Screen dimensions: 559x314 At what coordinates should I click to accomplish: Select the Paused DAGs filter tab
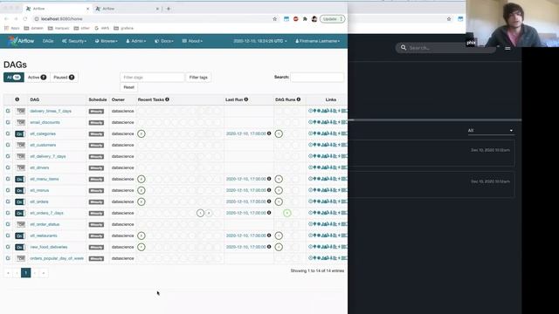pyautogui.click(x=64, y=78)
